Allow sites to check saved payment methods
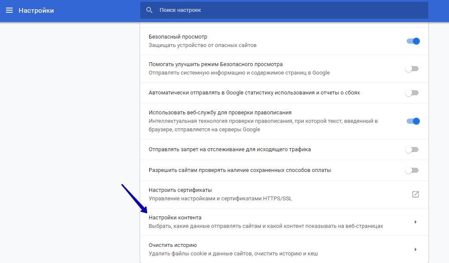The image size is (449, 263). click(411, 170)
